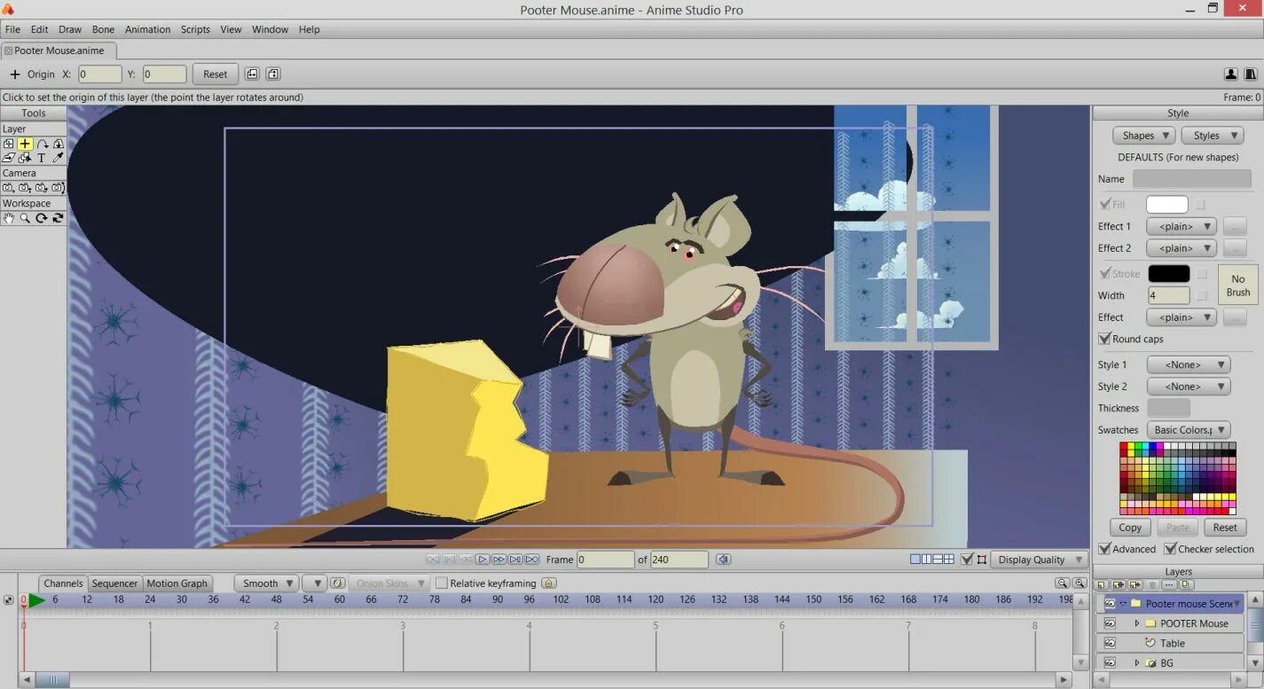The image size is (1264, 689).
Task: Select the Track Camera tool
Action: [x=8, y=187]
